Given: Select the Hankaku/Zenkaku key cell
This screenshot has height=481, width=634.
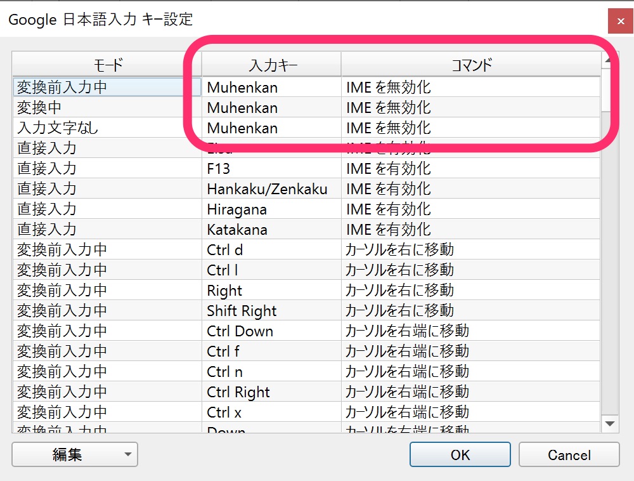Looking at the screenshot, I should pos(272,188).
